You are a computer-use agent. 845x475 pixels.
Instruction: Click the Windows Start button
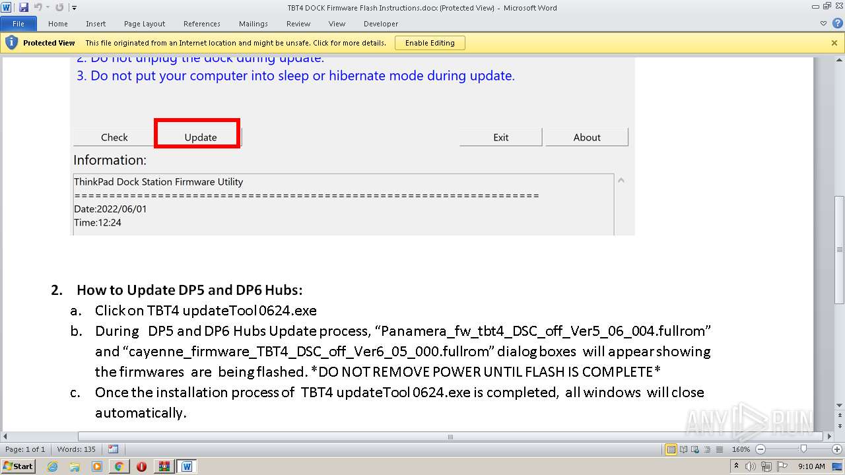(18, 466)
